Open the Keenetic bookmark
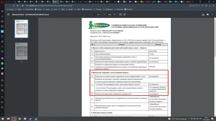Viewport: 216px width, 121px height. pos(128,9)
